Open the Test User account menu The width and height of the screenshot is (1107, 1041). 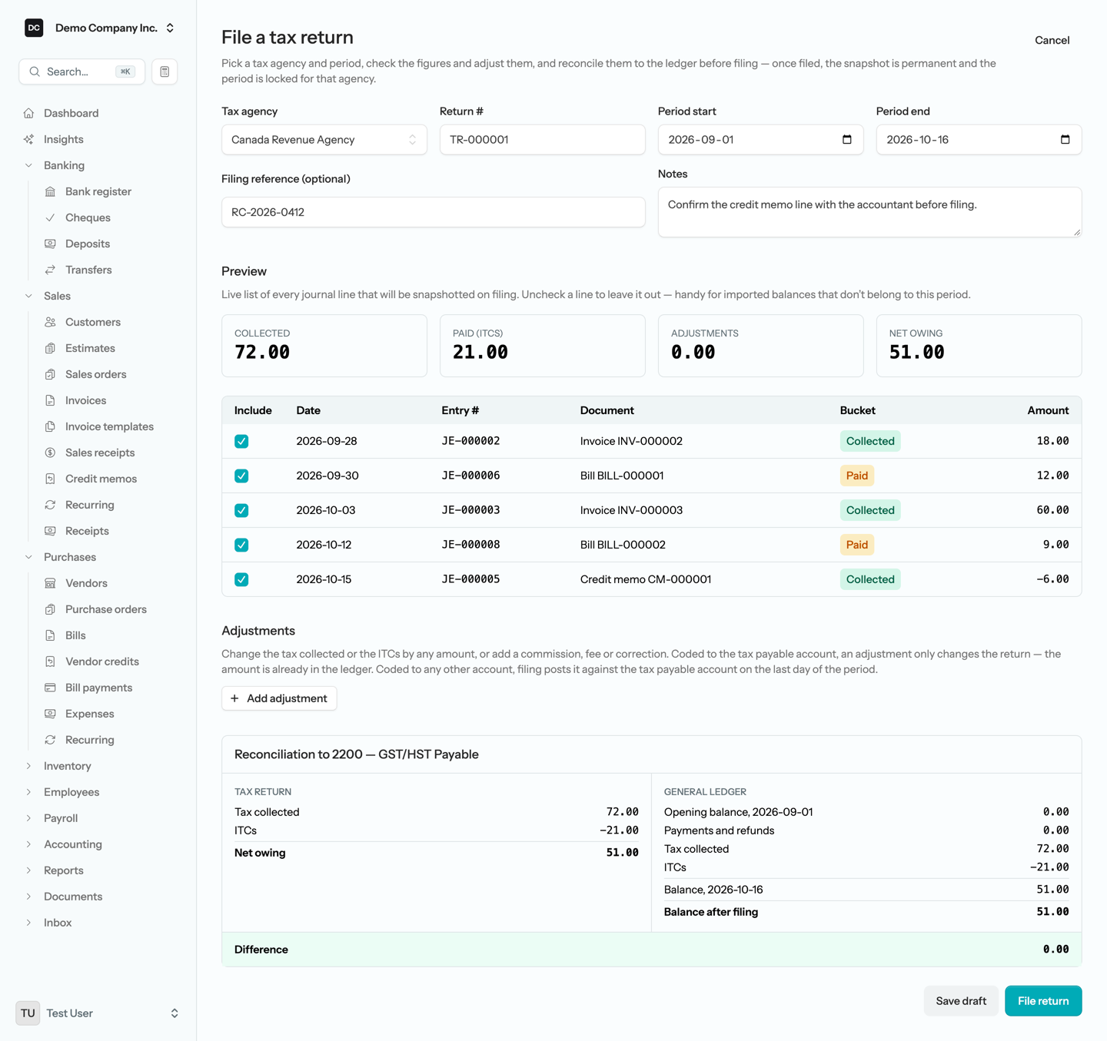pyautogui.click(x=98, y=1013)
